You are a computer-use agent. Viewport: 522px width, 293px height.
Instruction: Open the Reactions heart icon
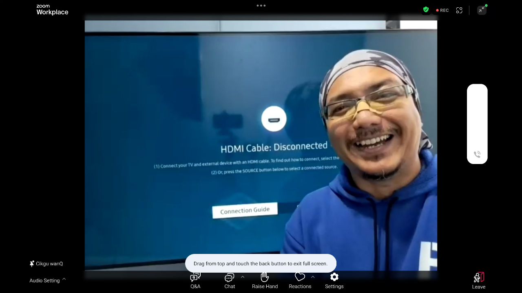pyautogui.click(x=300, y=277)
